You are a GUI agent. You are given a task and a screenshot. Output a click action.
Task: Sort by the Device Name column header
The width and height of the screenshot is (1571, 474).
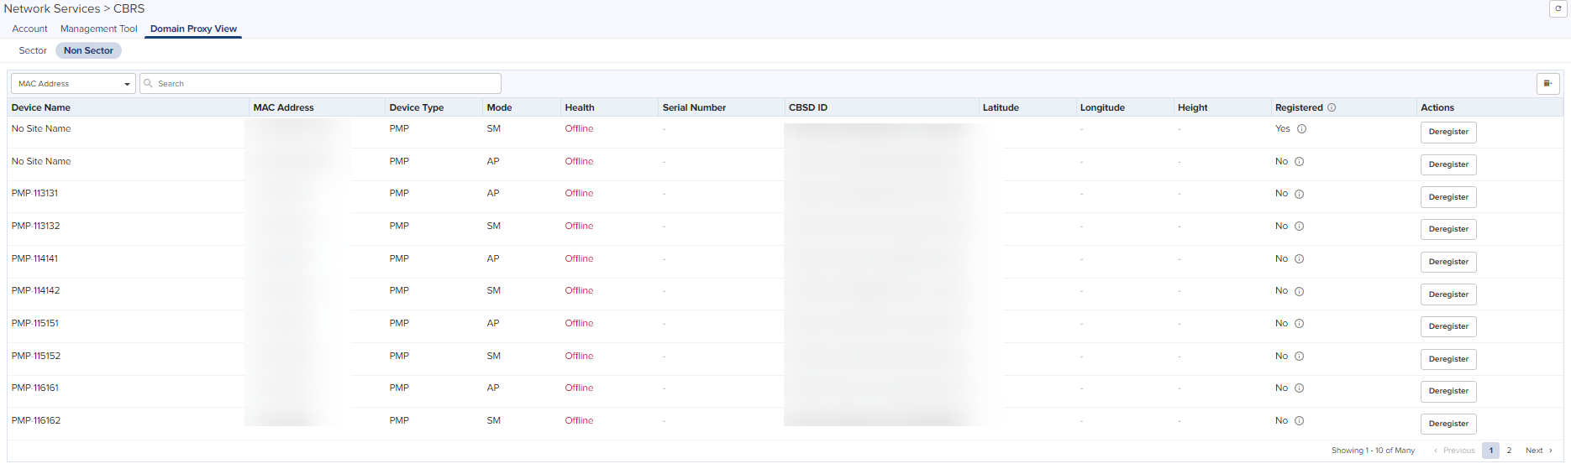coord(41,107)
